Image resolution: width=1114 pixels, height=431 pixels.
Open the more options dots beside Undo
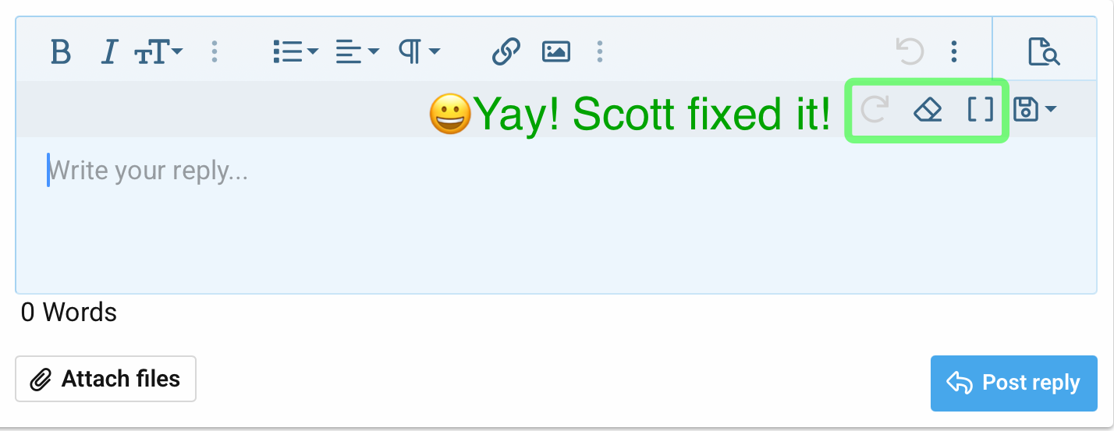click(x=953, y=52)
